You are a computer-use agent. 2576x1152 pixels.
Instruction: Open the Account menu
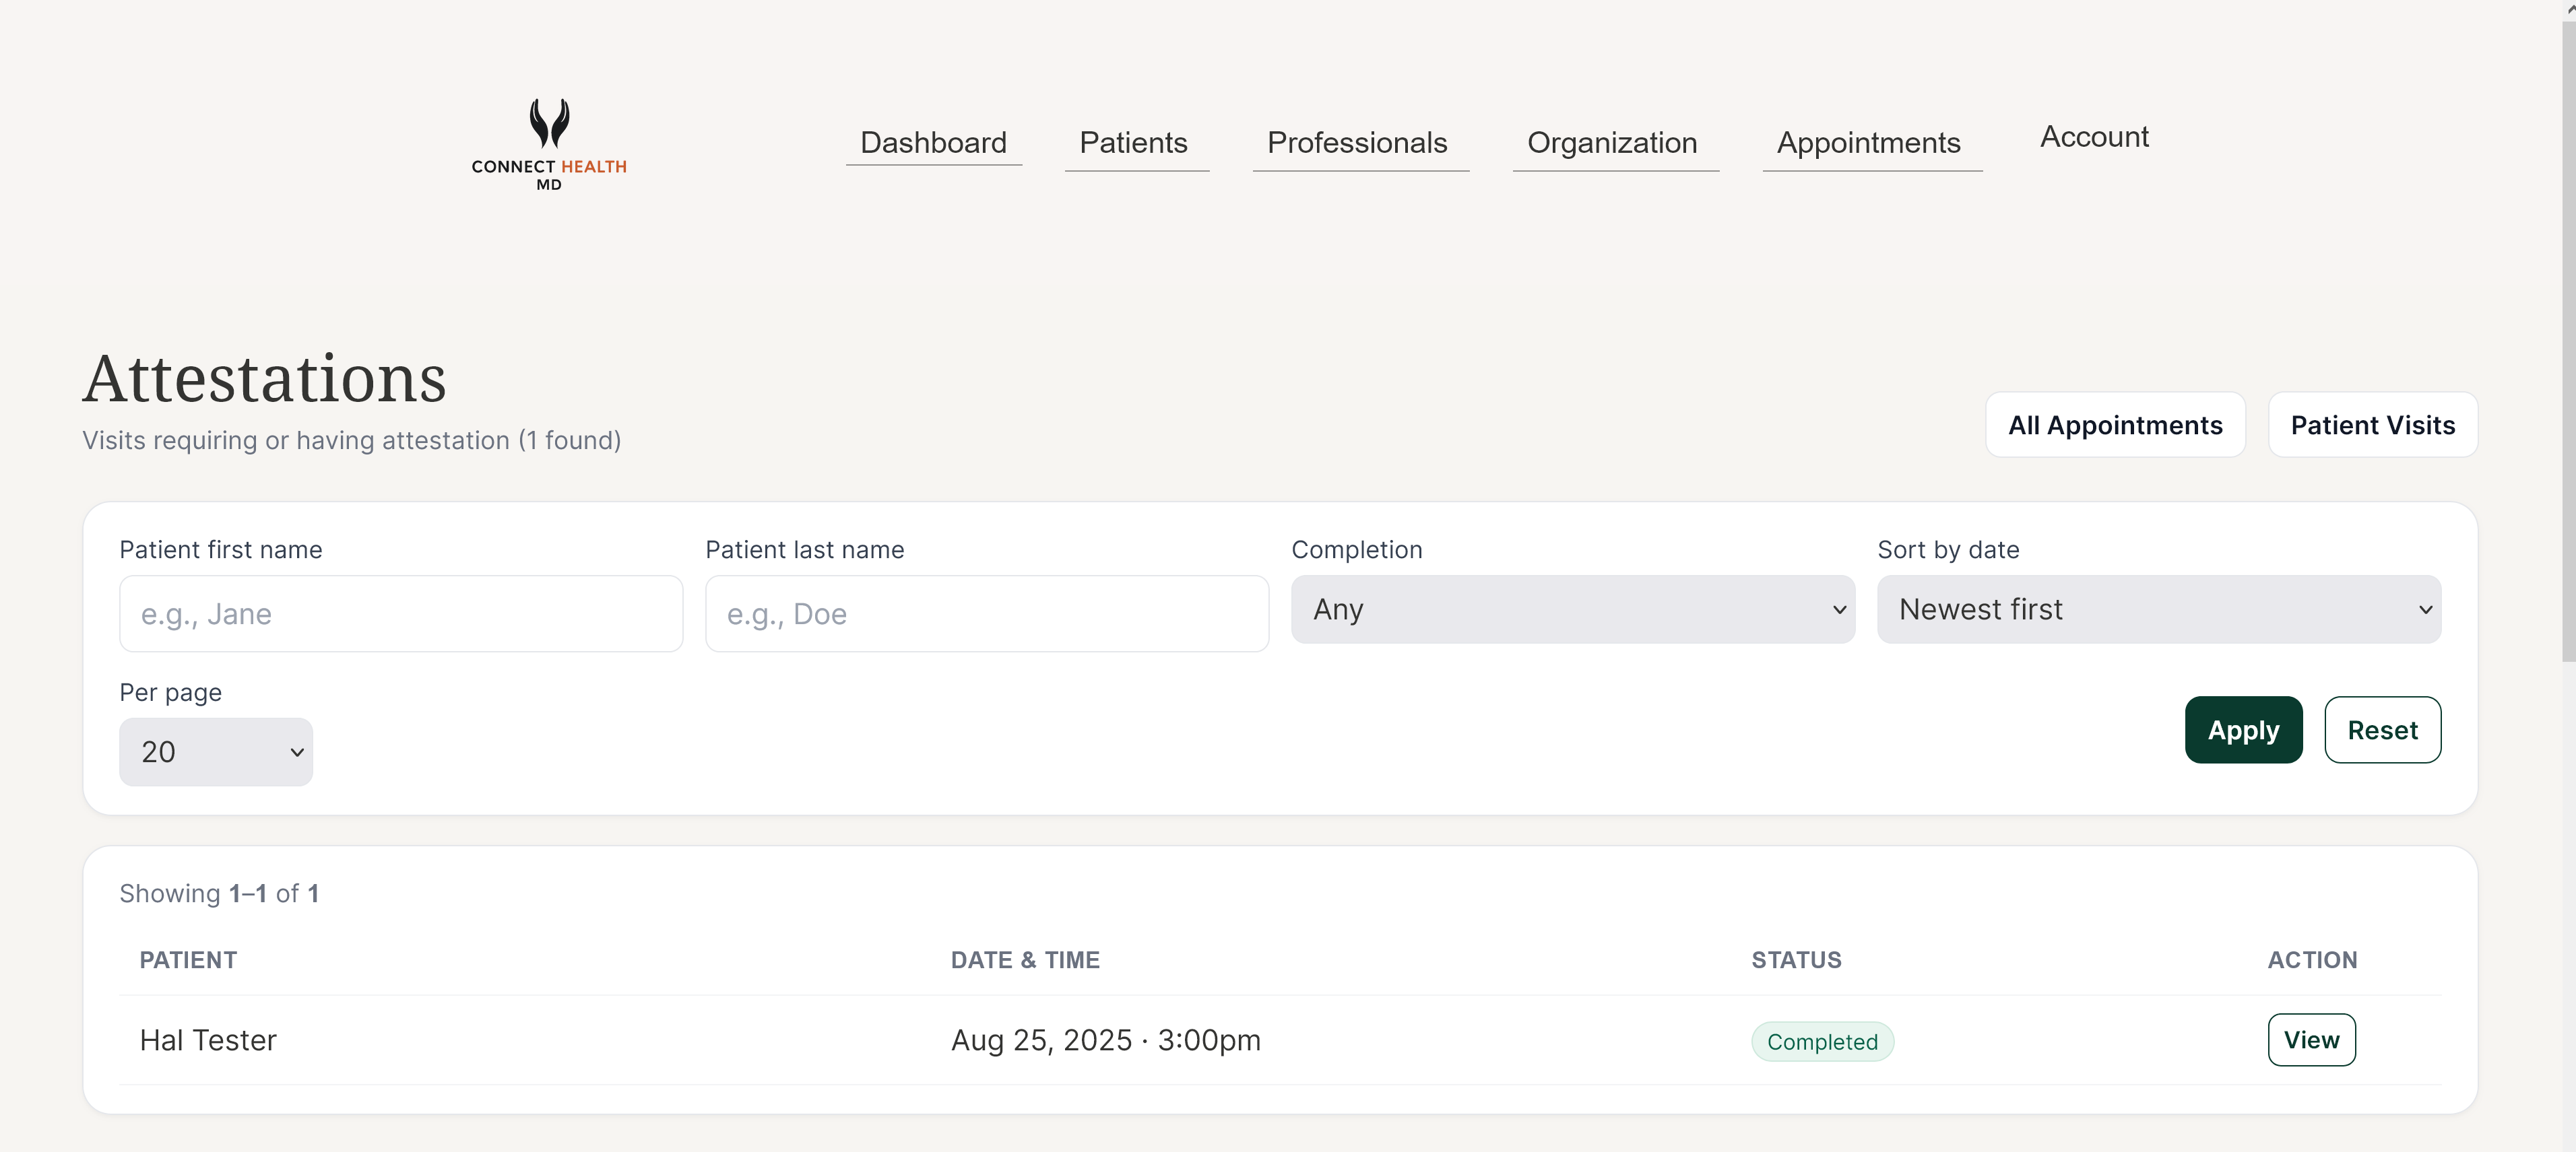(x=2093, y=137)
